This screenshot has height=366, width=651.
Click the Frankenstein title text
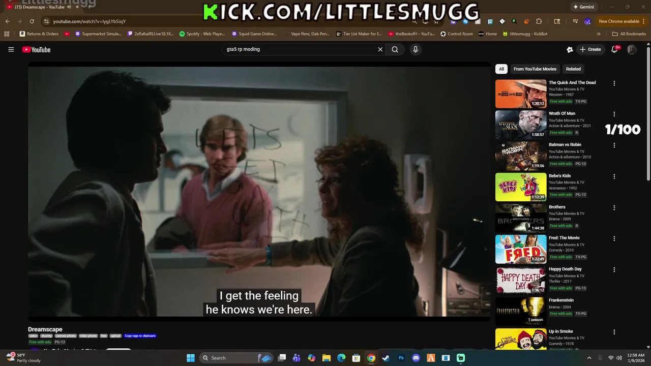[x=561, y=300]
